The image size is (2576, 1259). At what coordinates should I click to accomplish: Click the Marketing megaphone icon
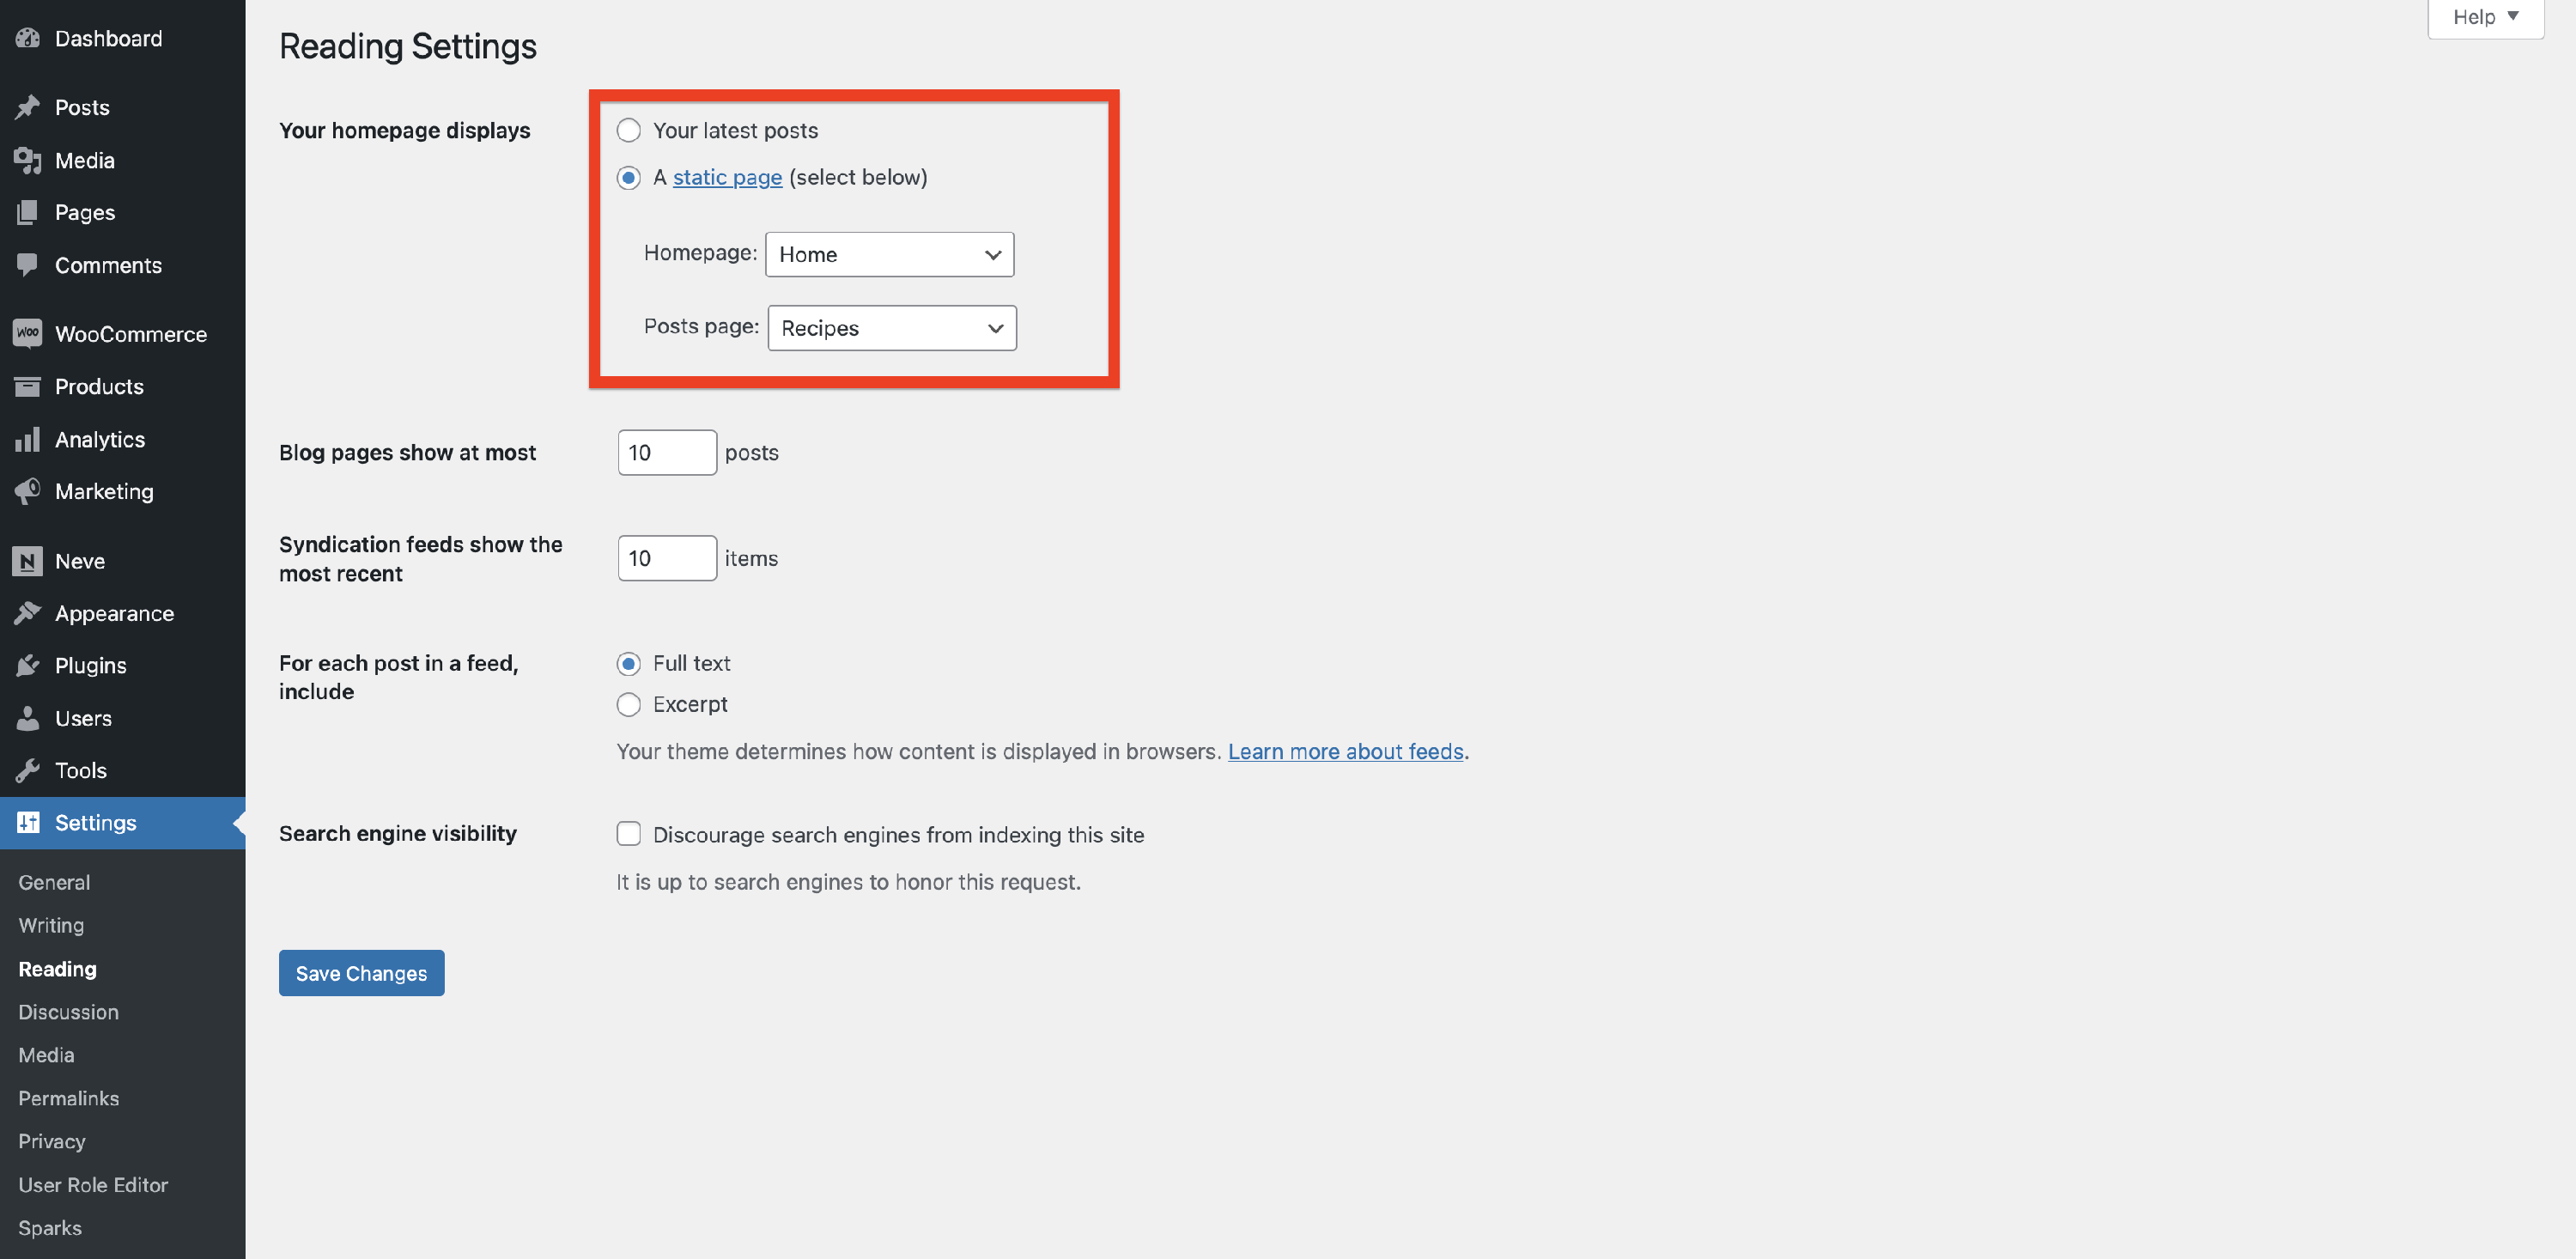coord(27,491)
